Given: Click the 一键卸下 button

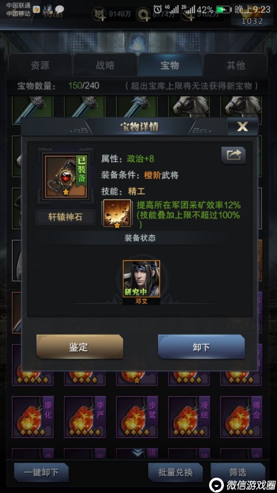Looking at the screenshot, I should click(x=41, y=472).
